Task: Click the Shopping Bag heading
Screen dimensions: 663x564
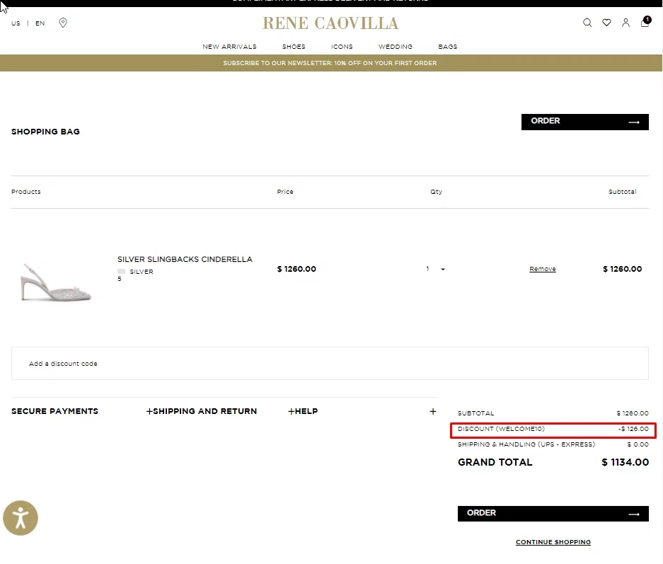Action: click(46, 132)
